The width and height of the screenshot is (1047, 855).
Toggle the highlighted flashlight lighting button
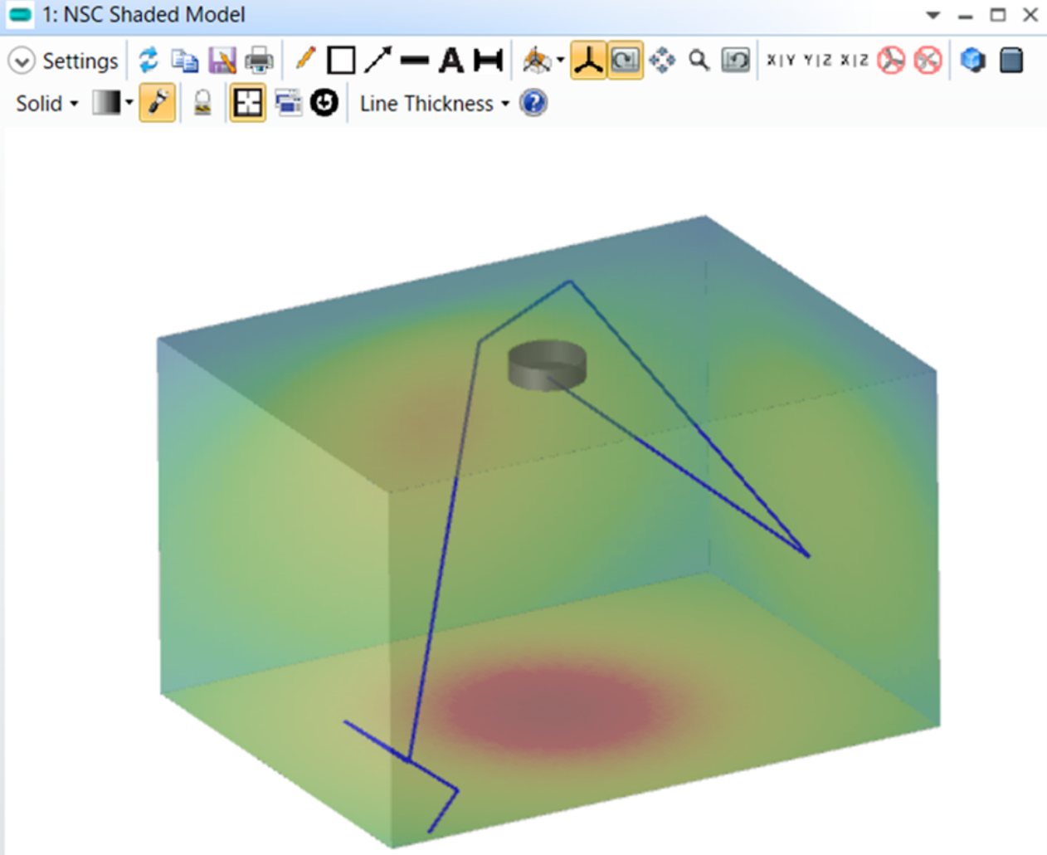coord(157,103)
